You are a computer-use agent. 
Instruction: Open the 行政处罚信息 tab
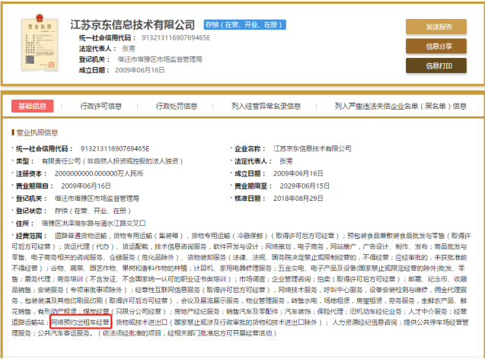(x=177, y=106)
